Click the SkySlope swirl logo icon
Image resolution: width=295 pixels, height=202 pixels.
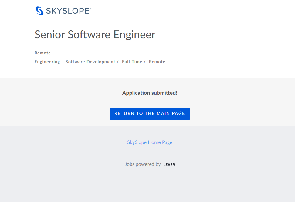(40, 11)
